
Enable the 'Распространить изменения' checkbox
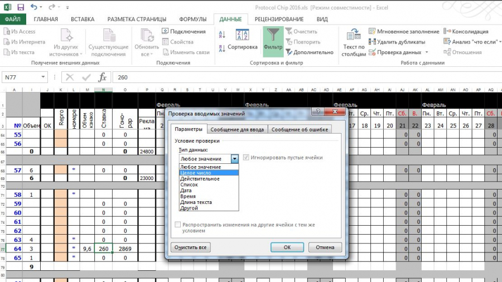[x=178, y=225]
